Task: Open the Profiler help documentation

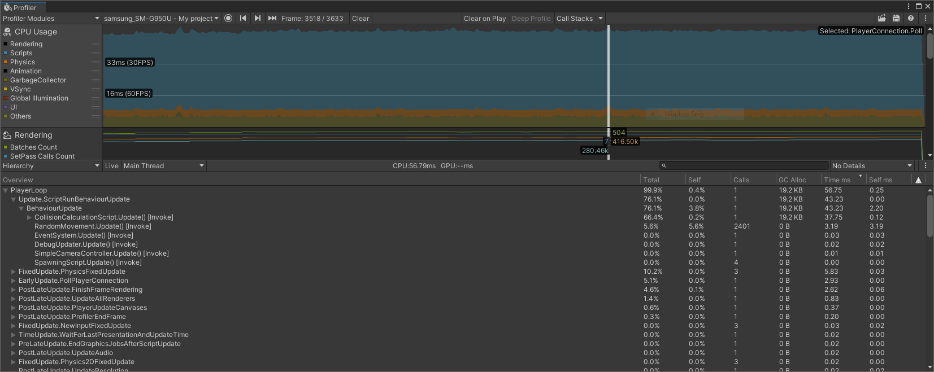Action: (911, 18)
